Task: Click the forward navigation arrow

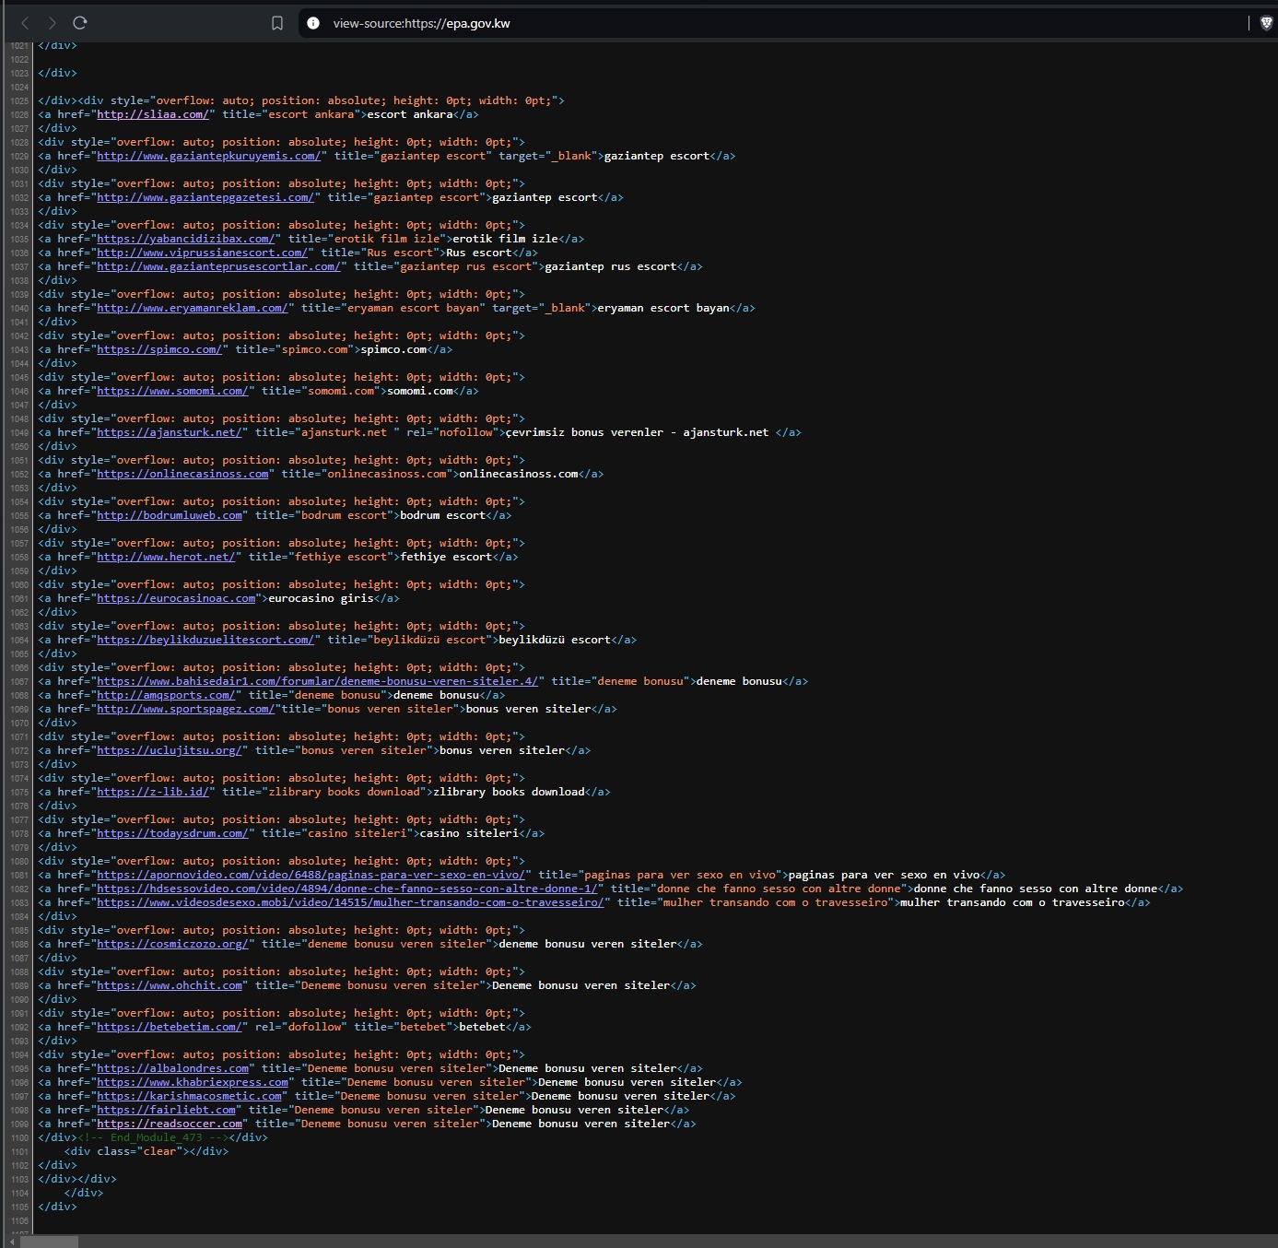Action: point(53,23)
